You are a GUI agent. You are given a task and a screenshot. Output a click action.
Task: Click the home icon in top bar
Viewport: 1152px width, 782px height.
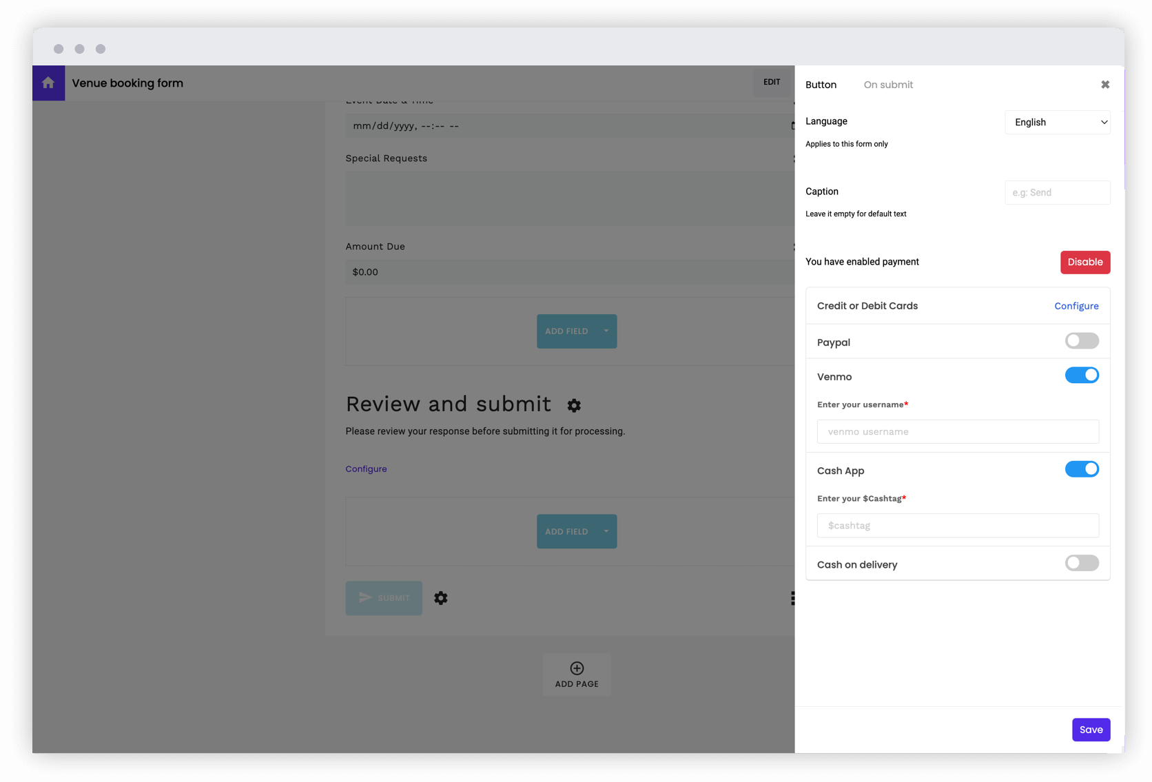click(x=48, y=83)
